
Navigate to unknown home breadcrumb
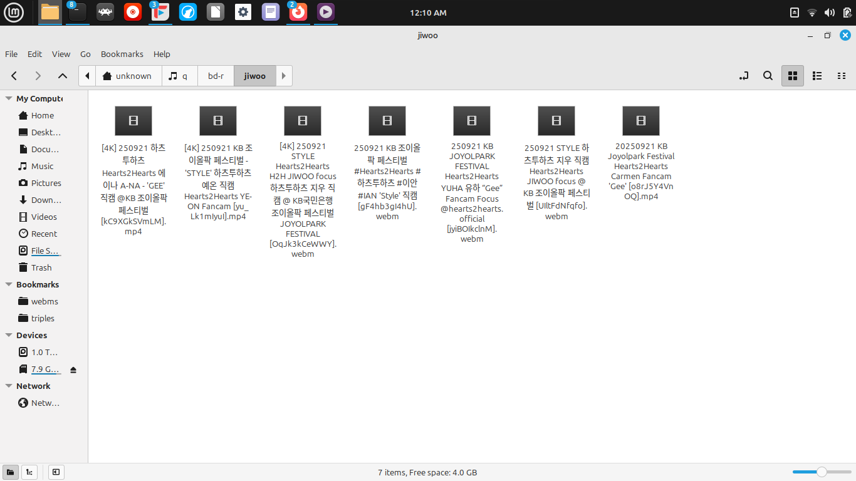click(128, 76)
